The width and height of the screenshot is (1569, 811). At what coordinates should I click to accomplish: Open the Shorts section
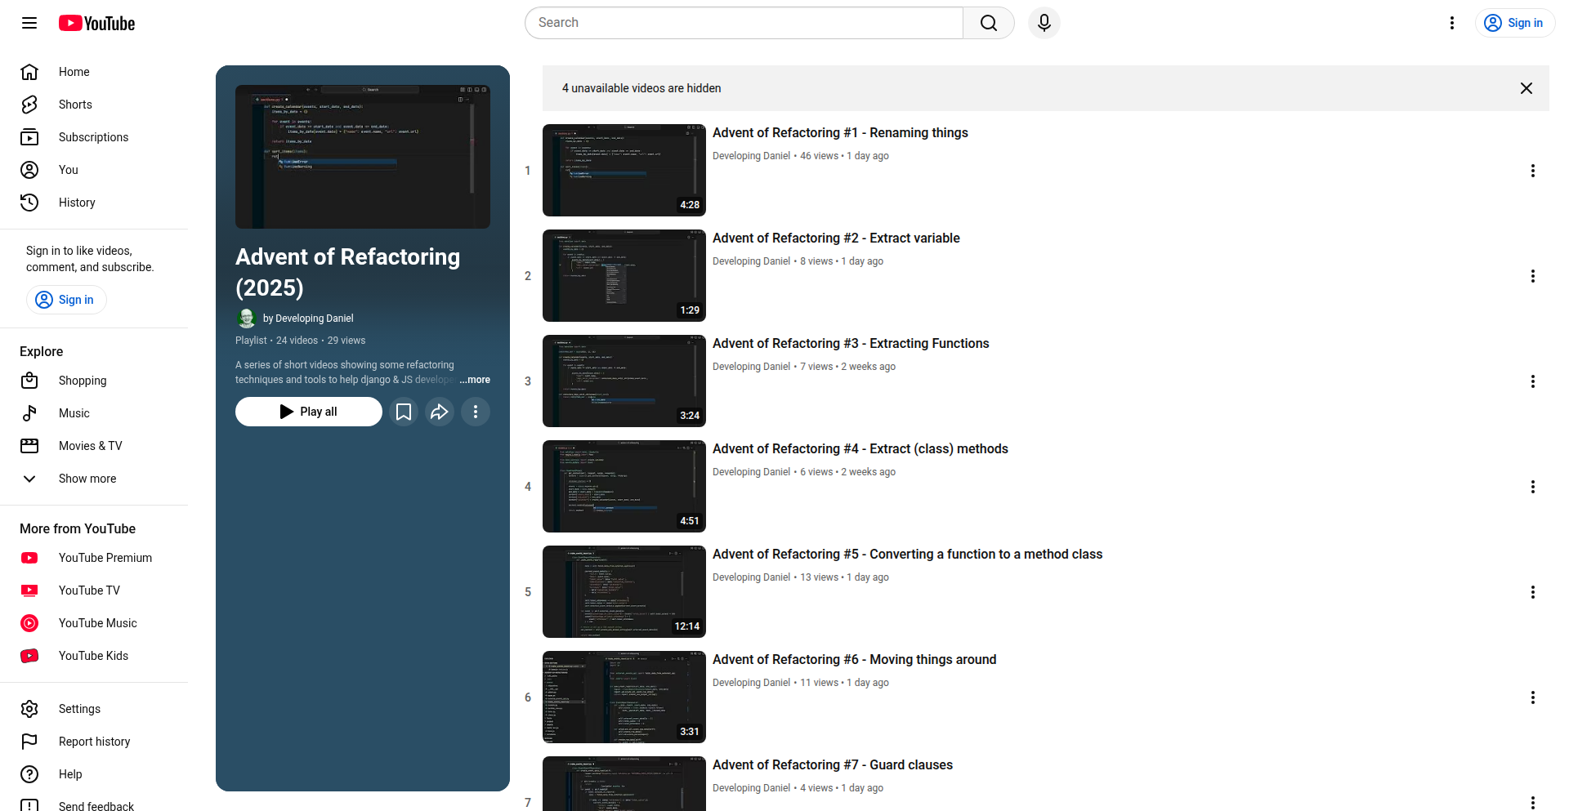(75, 105)
